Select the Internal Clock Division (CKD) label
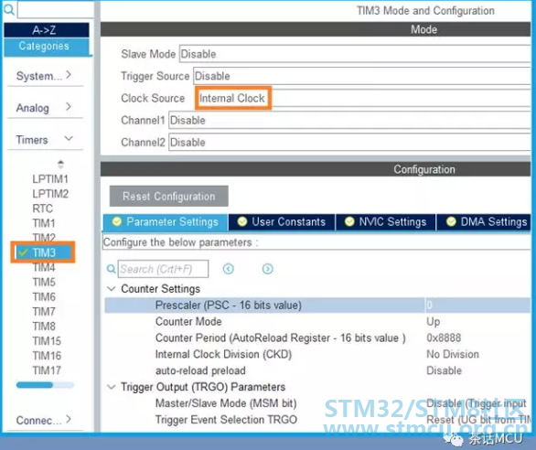536x450 pixels. point(223,354)
